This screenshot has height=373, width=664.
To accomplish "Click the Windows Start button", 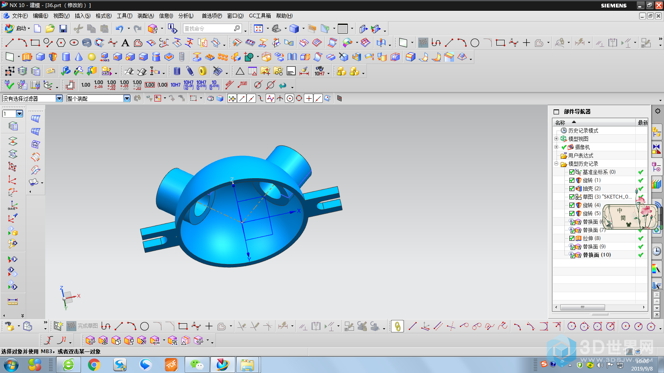I will pyautogui.click(x=11, y=365).
